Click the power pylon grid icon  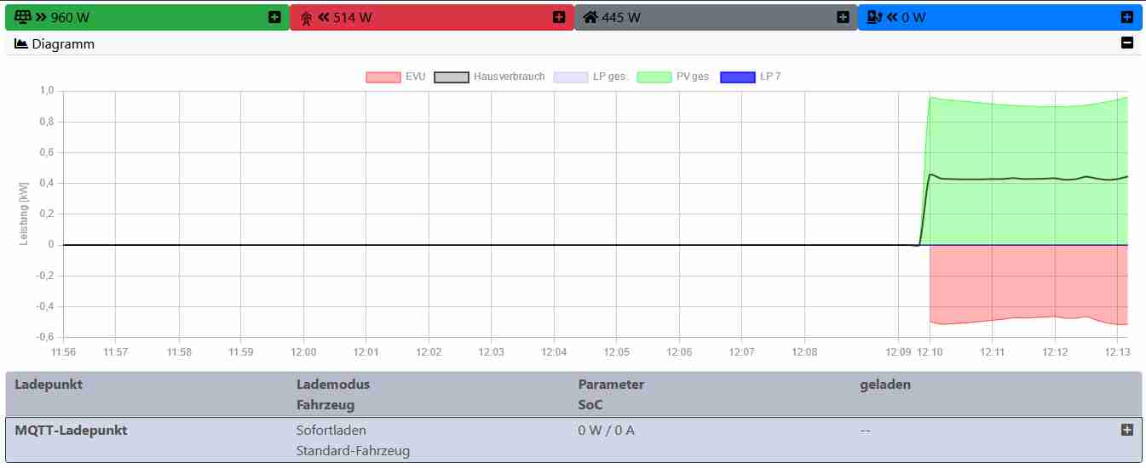(x=307, y=17)
